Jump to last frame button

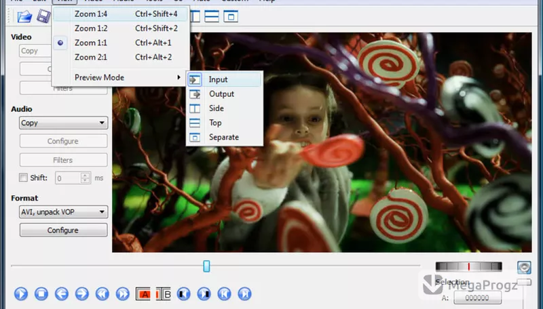point(244,294)
